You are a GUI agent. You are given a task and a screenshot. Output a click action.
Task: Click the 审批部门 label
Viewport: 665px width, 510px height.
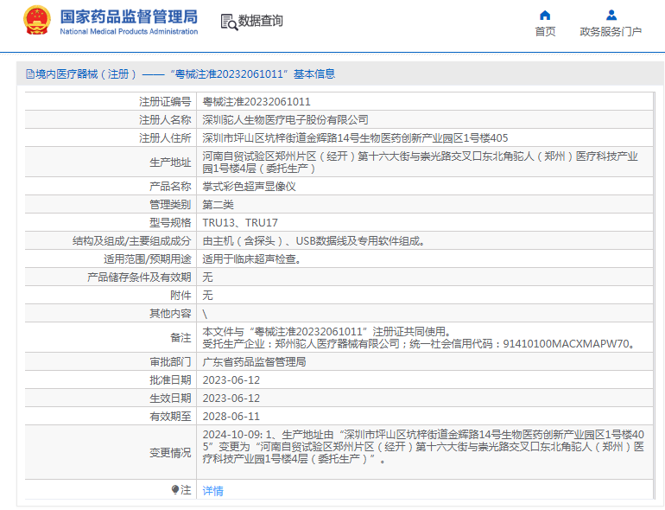(170, 362)
